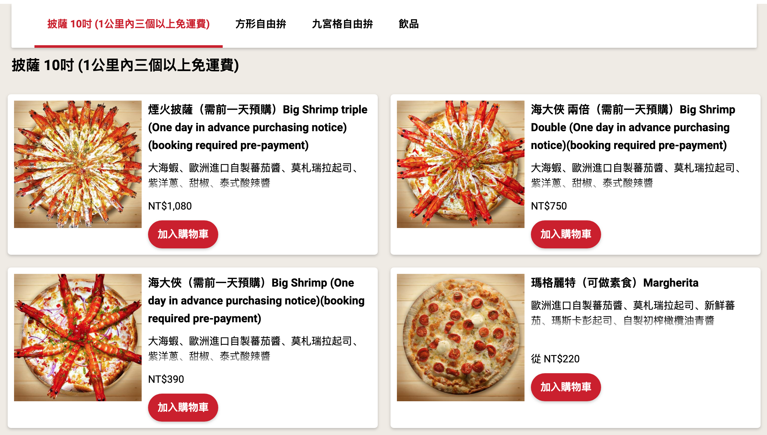Image resolution: width=767 pixels, height=435 pixels.
Task: Add 煙火披薩 Big Shrimp triple to cart
Action: click(183, 234)
